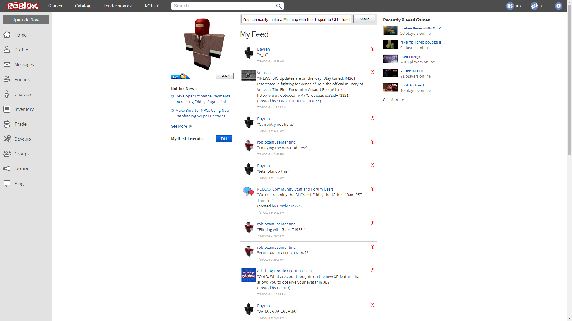Screen dimensions: 572x321
Task: Open FIND TEH EPIC GOLDEN game thumbnail
Action: pyautogui.click(x=390, y=45)
